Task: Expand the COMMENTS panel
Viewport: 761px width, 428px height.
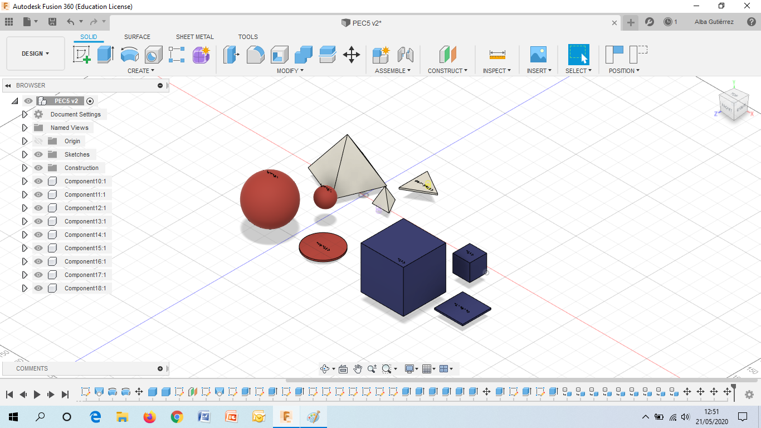Action: pyautogui.click(x=160, y=368)
